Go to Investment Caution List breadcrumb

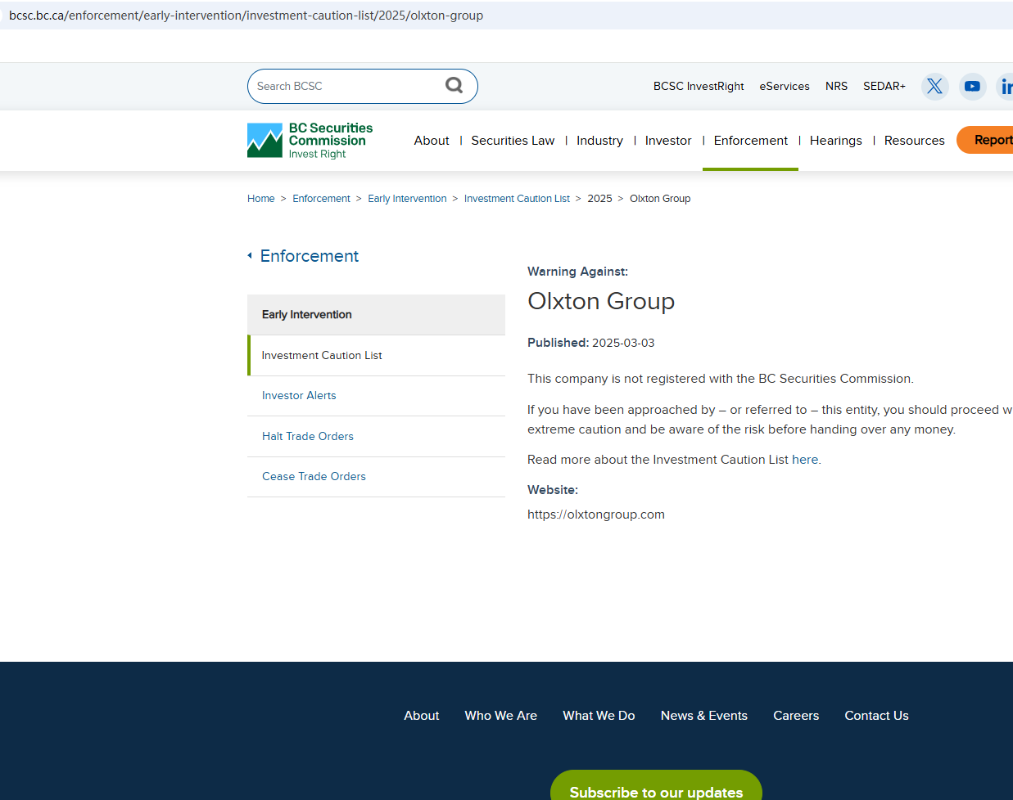click(517, 199)
